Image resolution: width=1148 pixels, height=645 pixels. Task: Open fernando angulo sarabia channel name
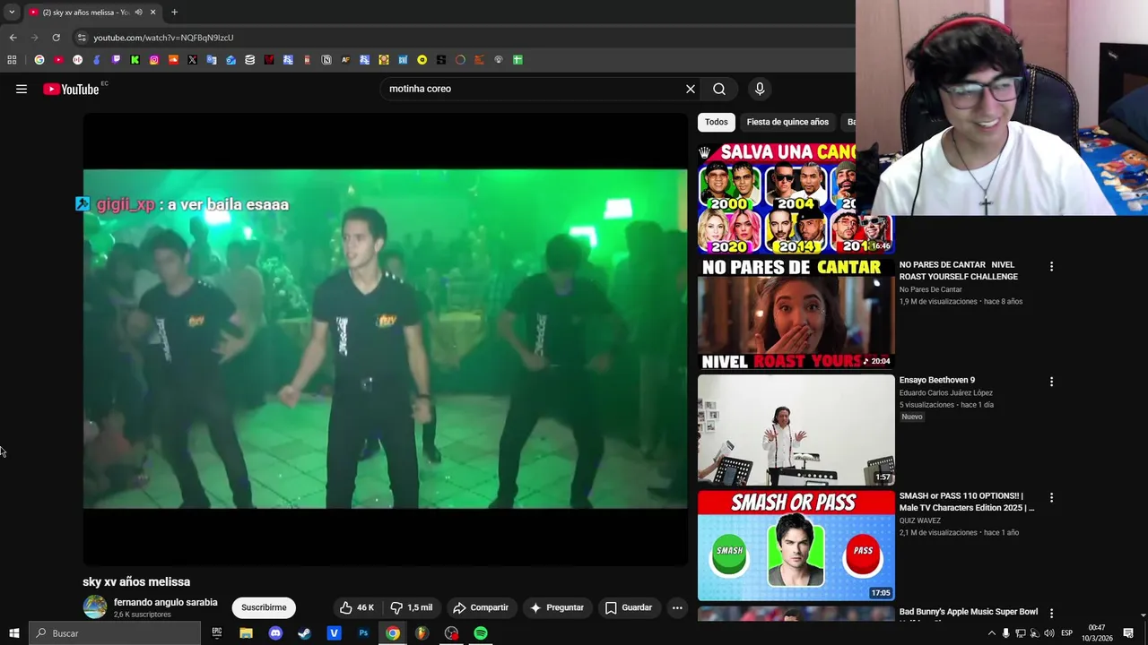[x=166, y=602]
